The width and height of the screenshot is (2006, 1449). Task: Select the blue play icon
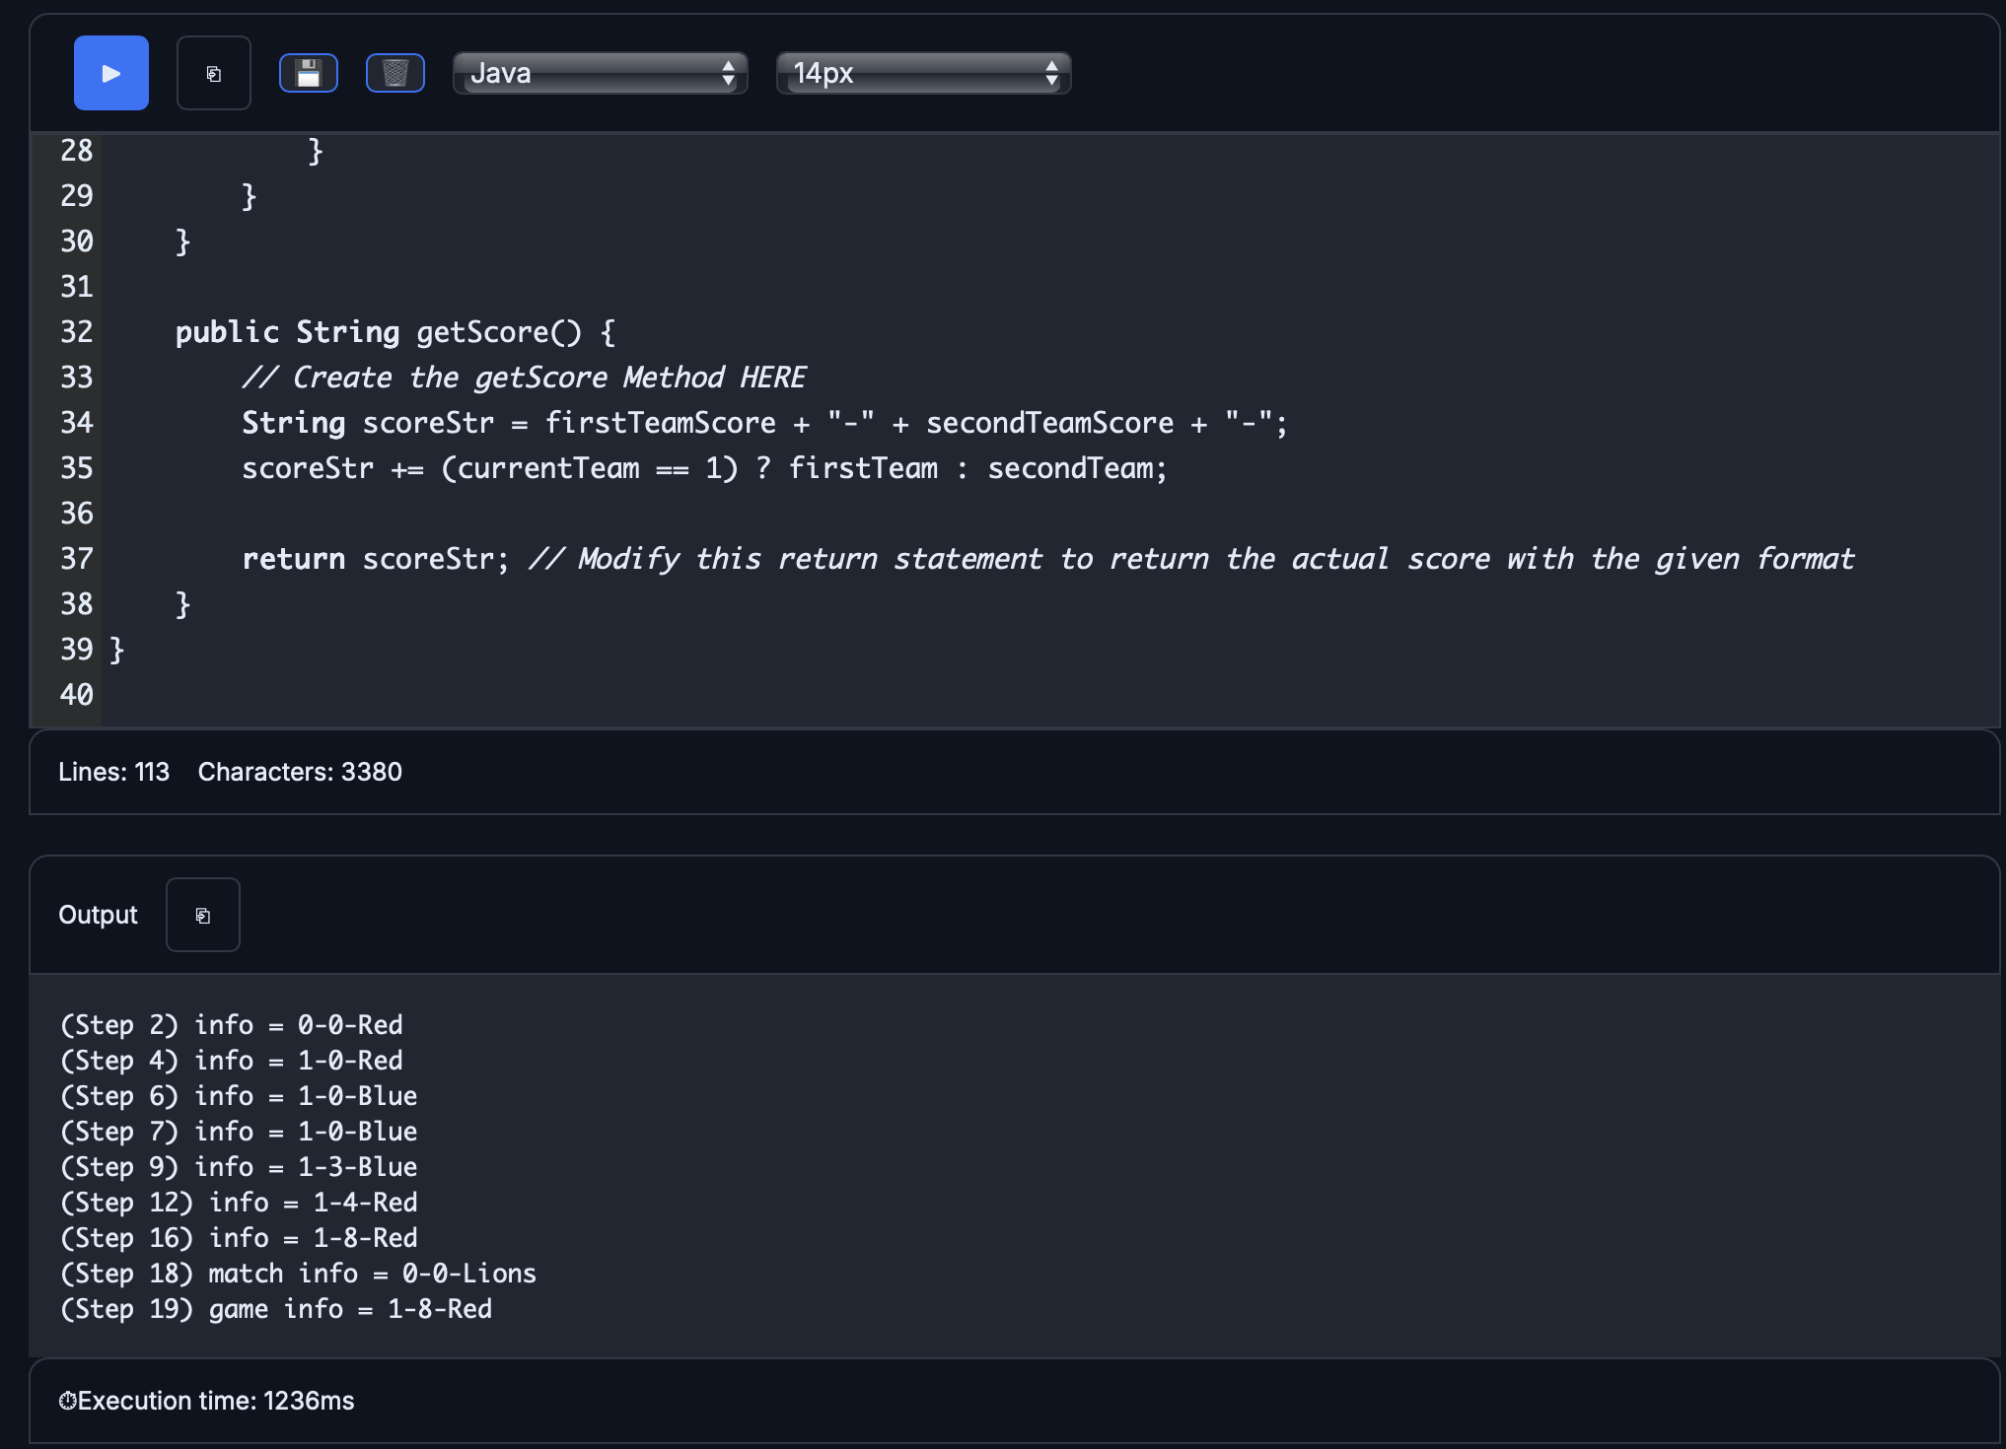[110, 72]
